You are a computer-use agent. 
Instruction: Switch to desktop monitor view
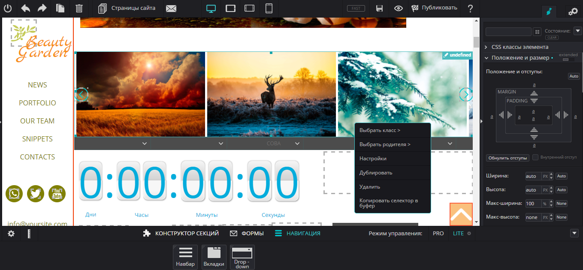pyautogui.click(x=211, y=8)
